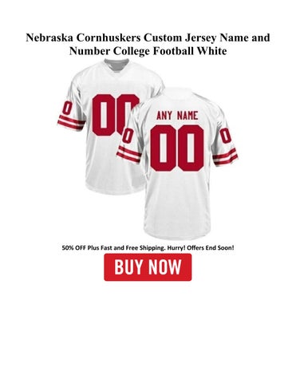Click the 50% OFF shipping promo text
Viewport: 296px width, 383px height.
(x=148, y=248)
